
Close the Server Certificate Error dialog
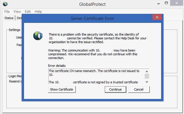point(157,17)
